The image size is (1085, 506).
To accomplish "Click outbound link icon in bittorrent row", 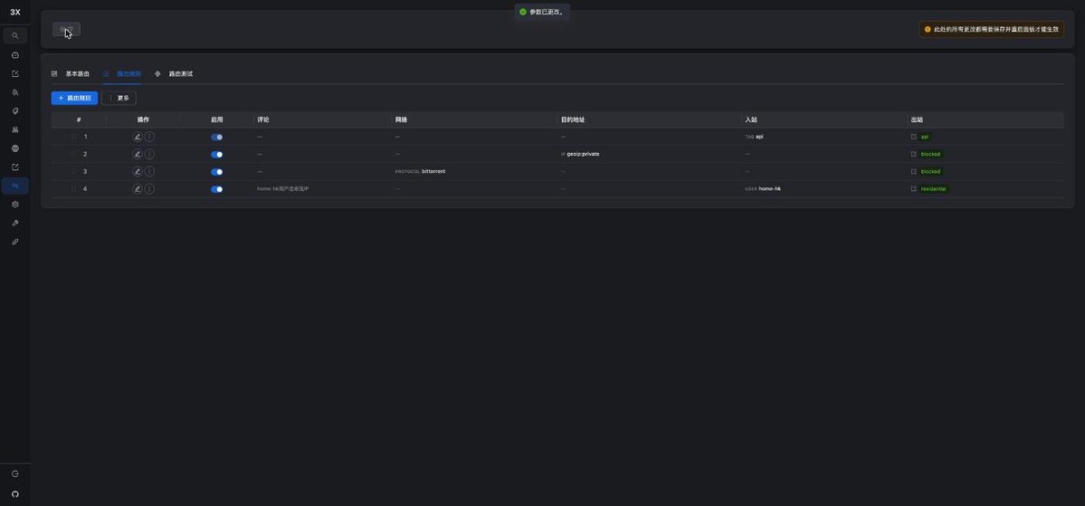I will (914, 172).
